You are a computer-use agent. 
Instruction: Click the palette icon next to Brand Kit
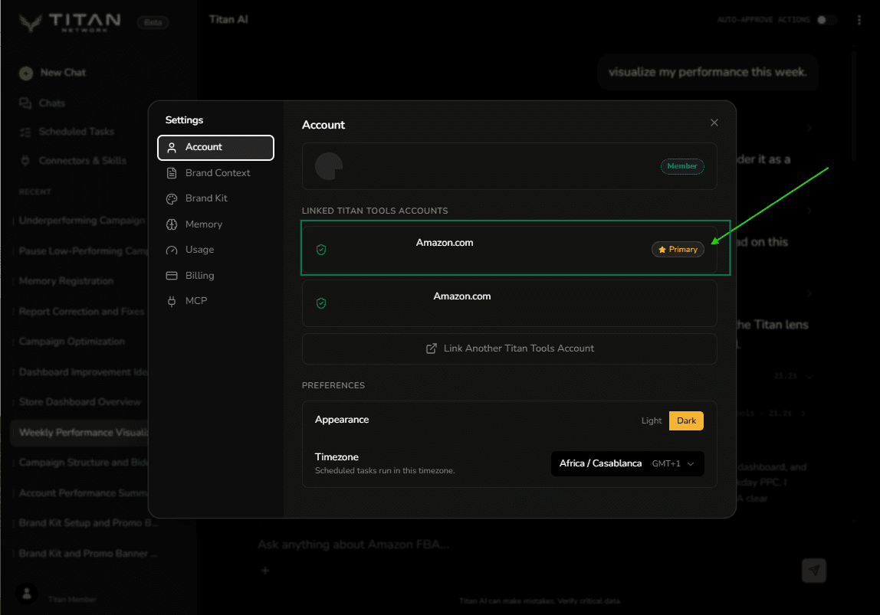(172, 199)
